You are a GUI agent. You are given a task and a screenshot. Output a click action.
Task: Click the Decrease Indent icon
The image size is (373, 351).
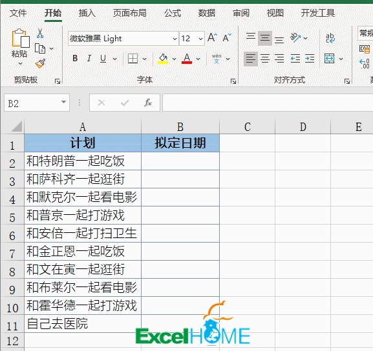(295, 59)
